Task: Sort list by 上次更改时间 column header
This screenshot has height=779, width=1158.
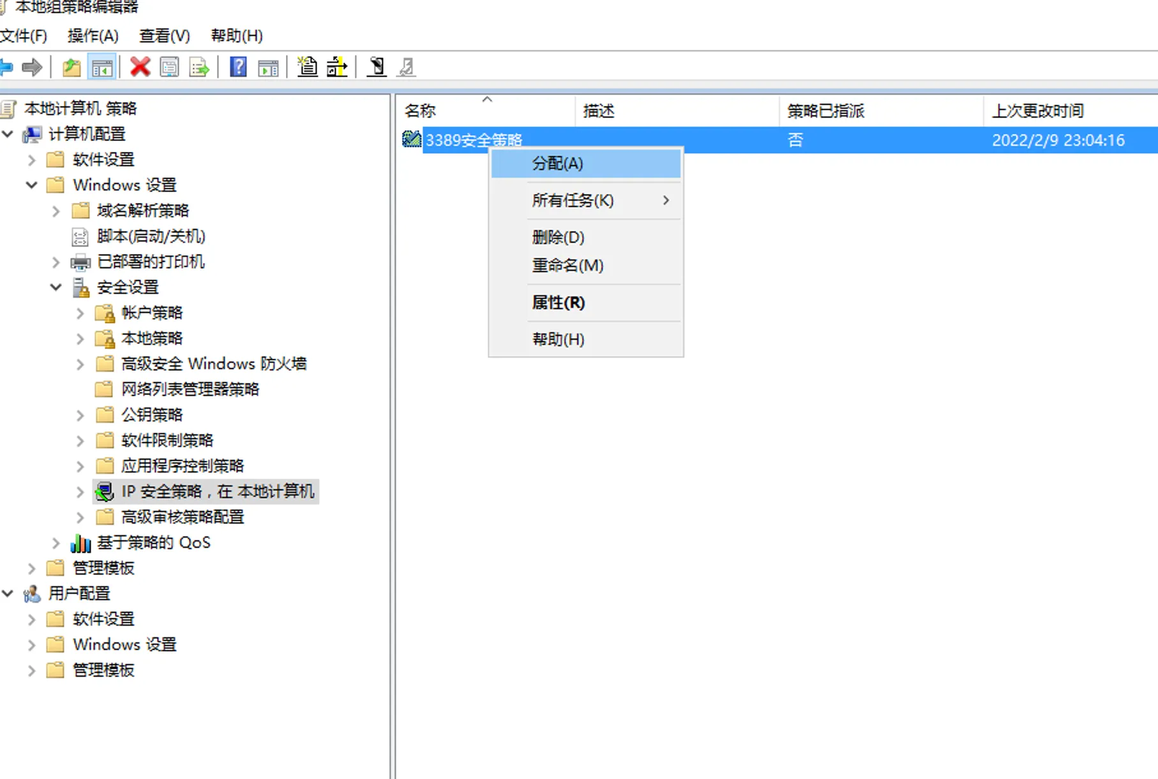Action: click(1037, 111)
